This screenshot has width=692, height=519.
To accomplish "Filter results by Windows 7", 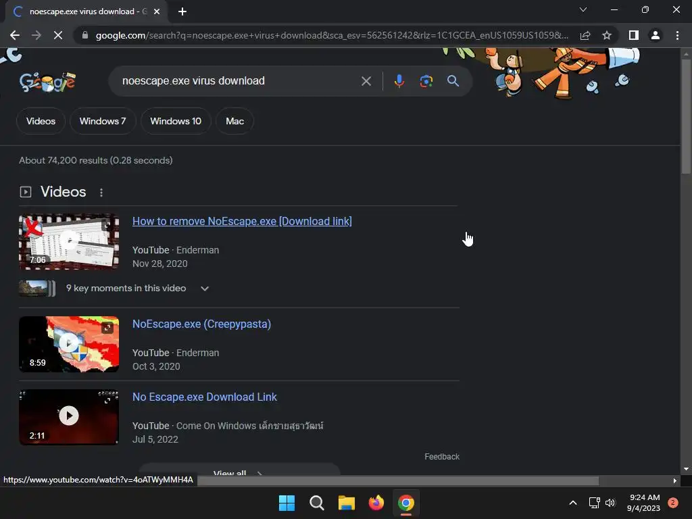I will [x=103, y=121].
